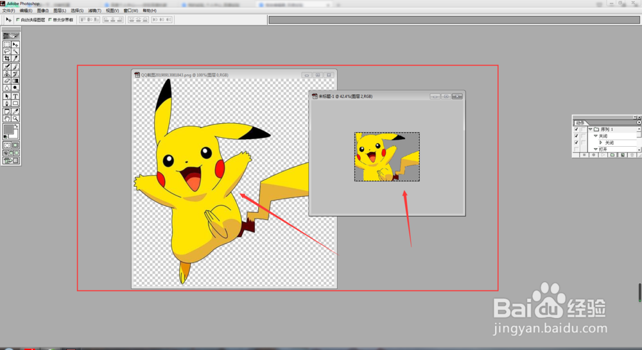The width and height of the screenshot is (642, 350).
Task: Select the Rectangle shape tool
Action: tap(15, 103)
